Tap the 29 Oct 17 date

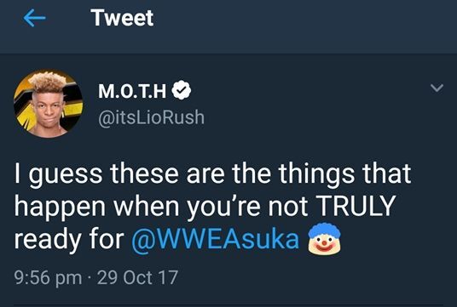point(137,277)
